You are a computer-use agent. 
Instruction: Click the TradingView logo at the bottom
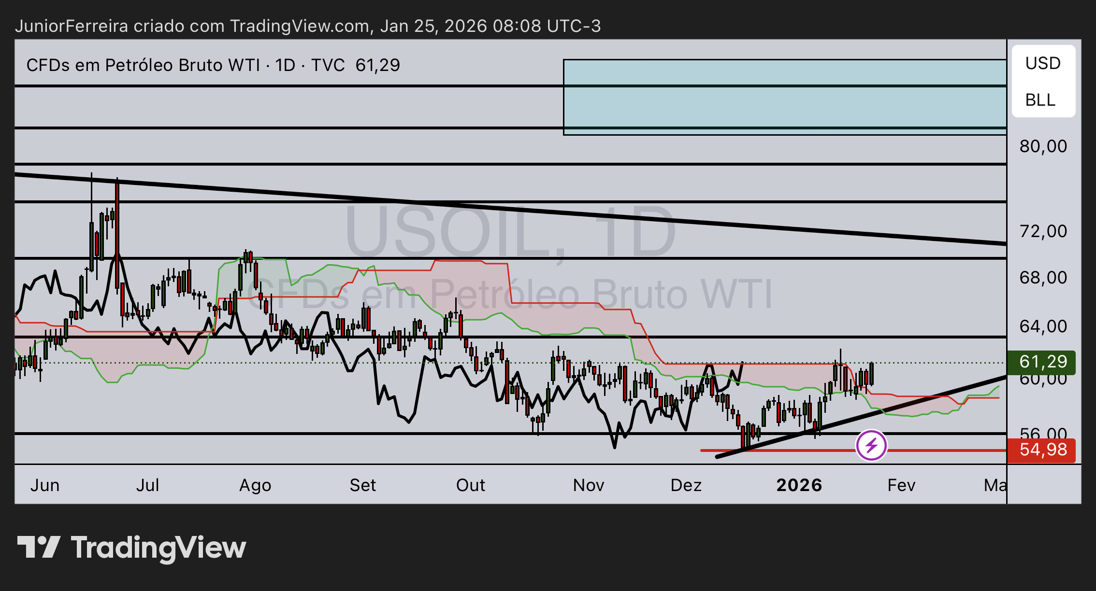click(x=131, y=548)
